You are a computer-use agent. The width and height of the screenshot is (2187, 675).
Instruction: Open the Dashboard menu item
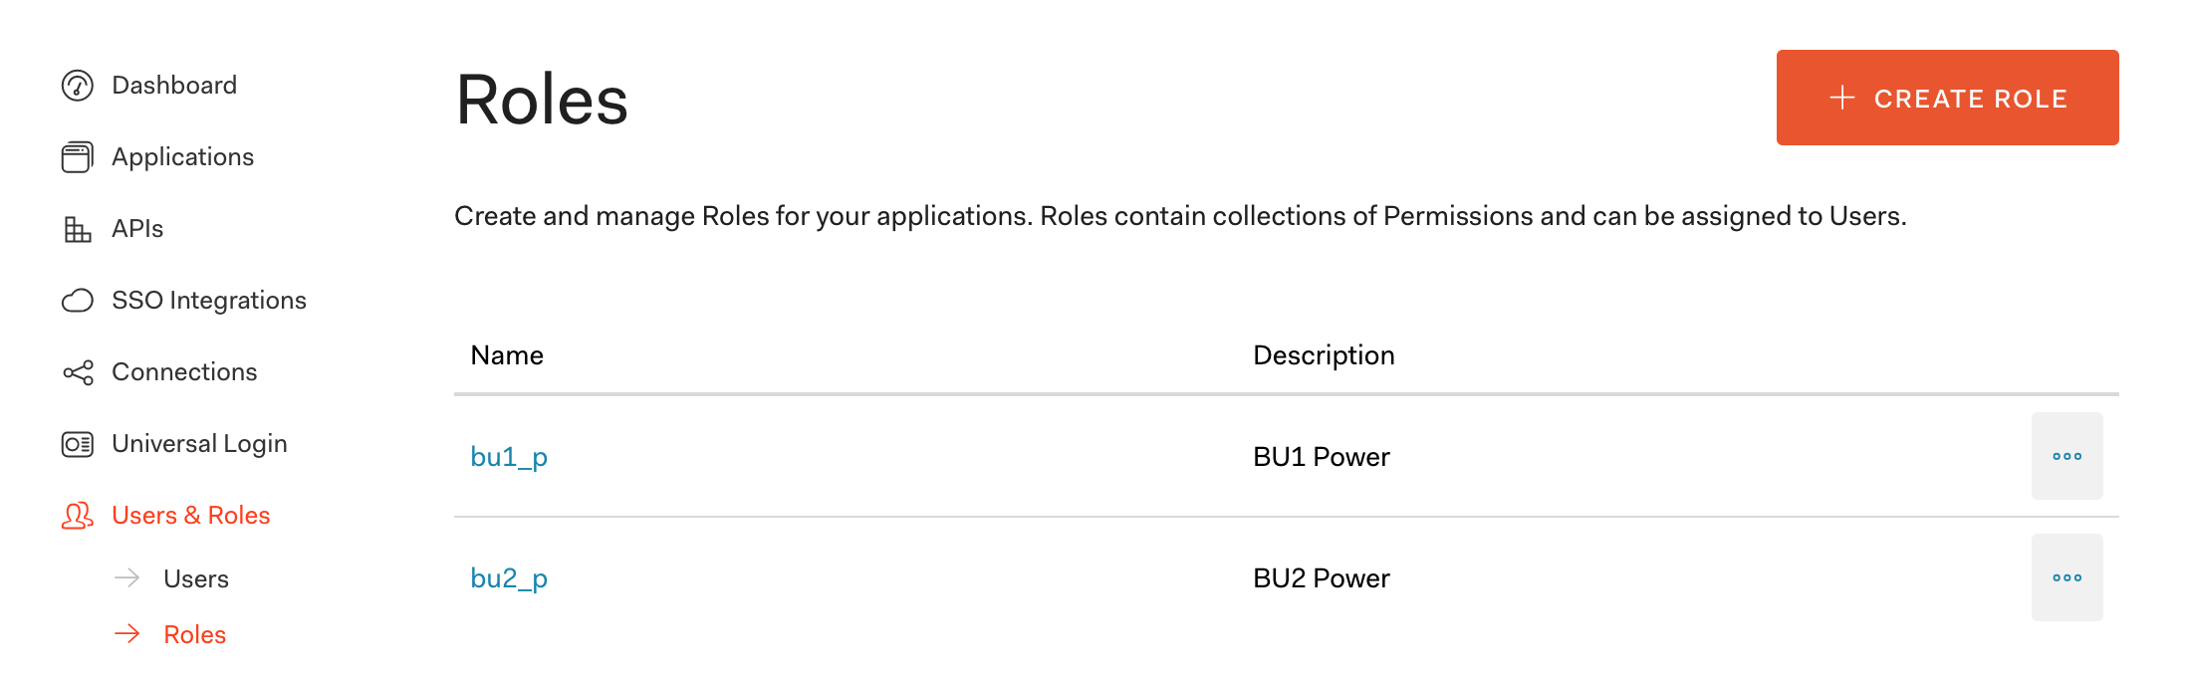click(174, 86)
